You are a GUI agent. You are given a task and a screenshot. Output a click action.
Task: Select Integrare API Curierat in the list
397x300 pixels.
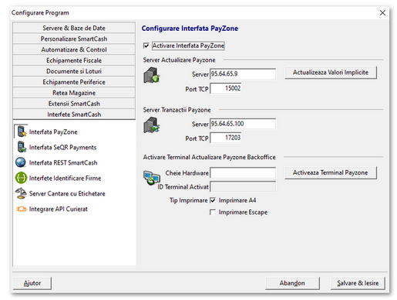pos(59,209)
